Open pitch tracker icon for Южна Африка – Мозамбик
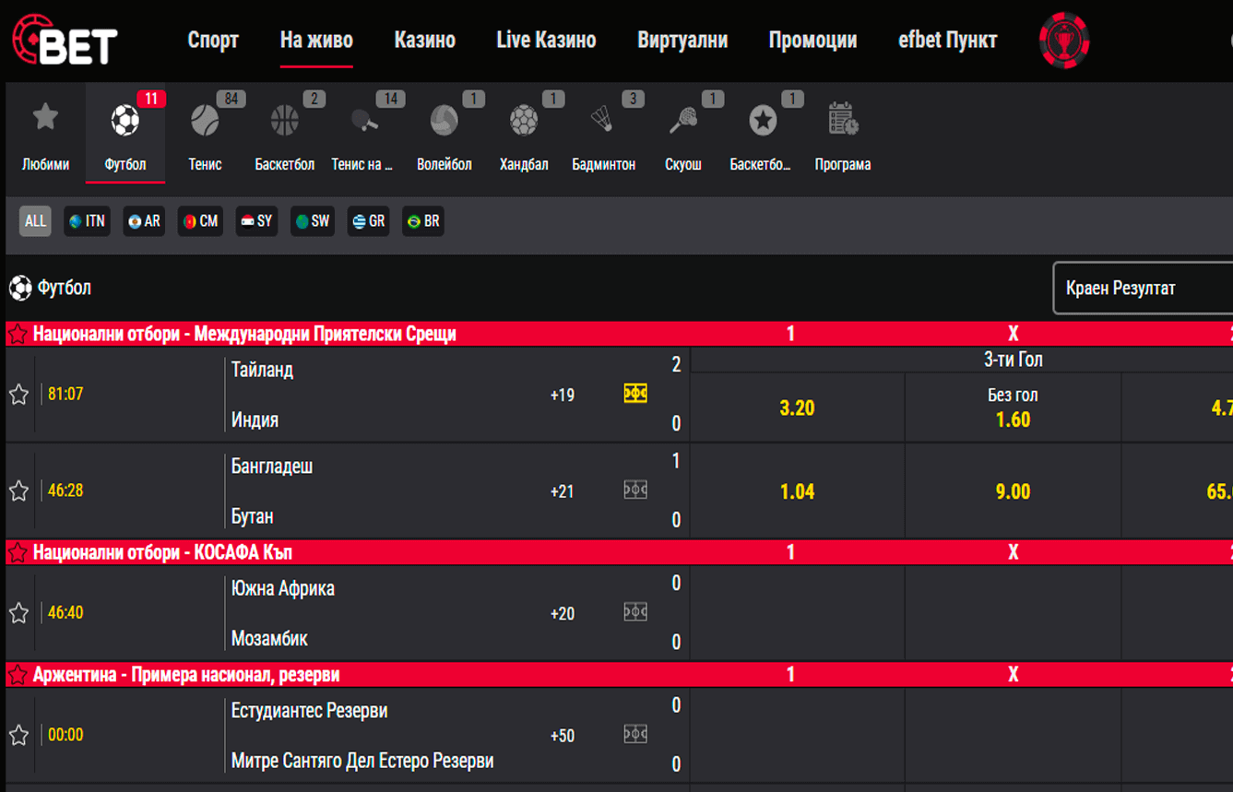Viewport: 1233px width, 792px height. click(x=635, y=611)
